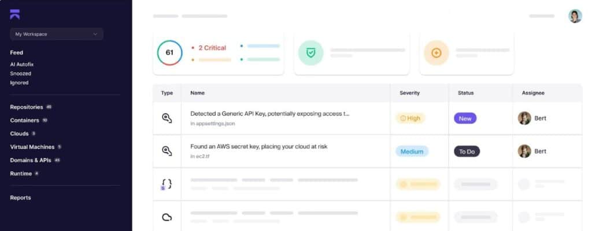Click the New status badge
Viewport: 592px width, 231px height.
pos(465,118)
